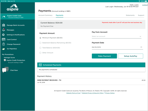Click the No Payment Due text
Image resolution: width=148 pixels, height=111 pixels.
pos(47,26)
